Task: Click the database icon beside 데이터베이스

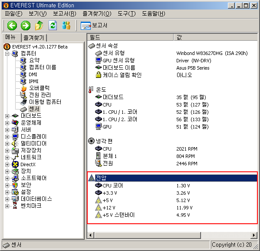Action: click(15, 199)
